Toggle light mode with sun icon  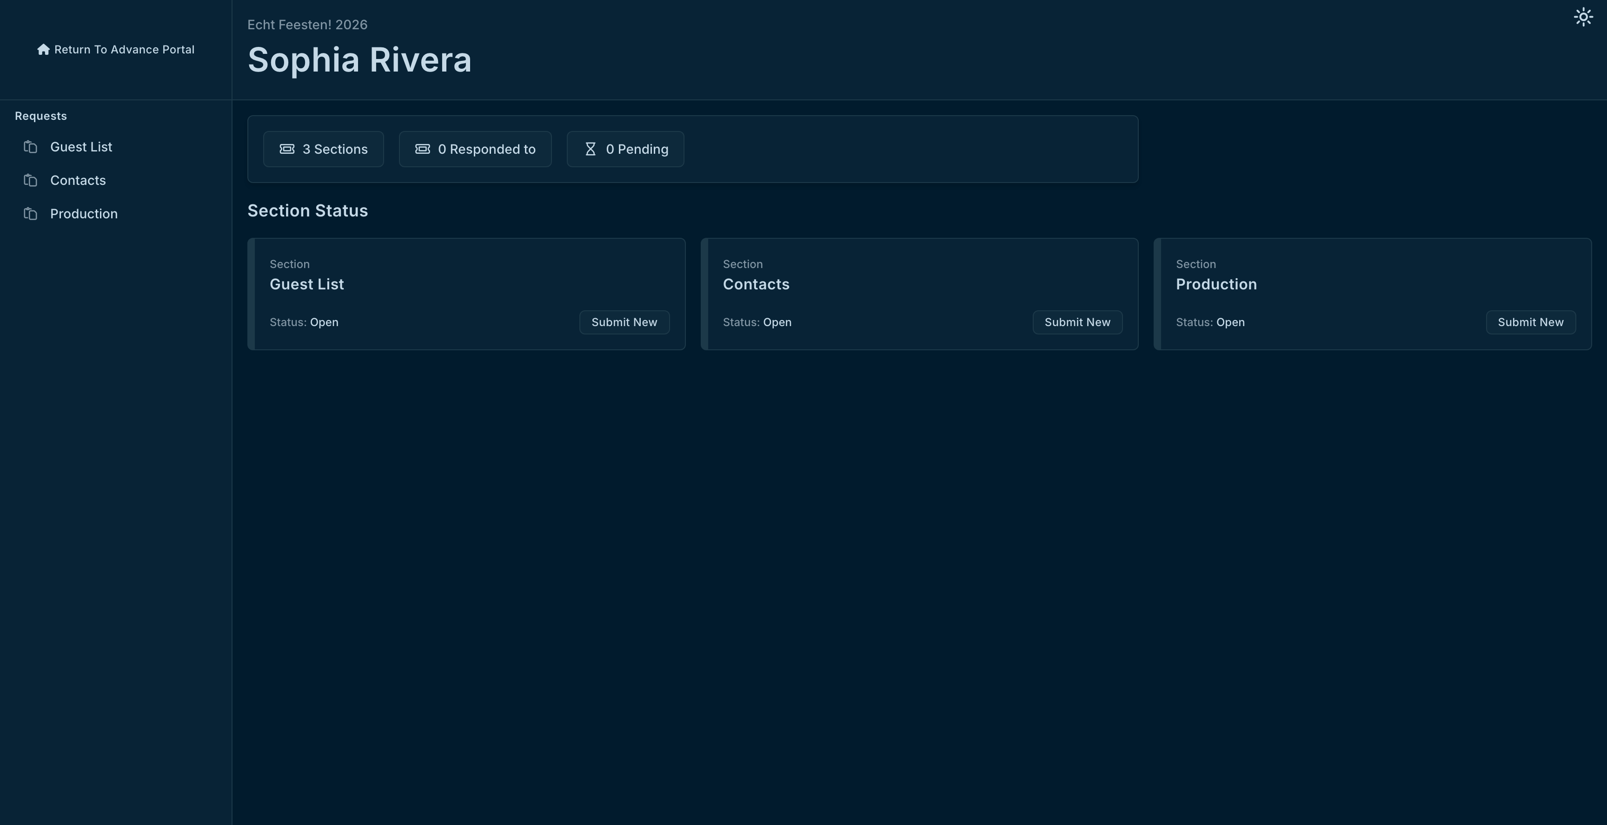(x=1583, y=17)
